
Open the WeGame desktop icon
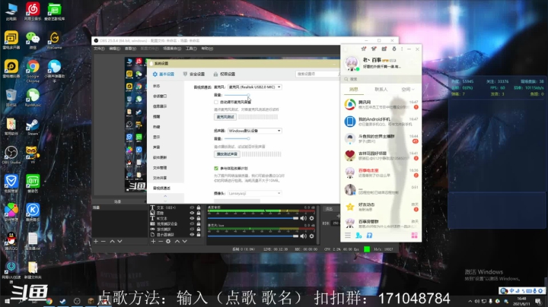[x=54, y=40]
